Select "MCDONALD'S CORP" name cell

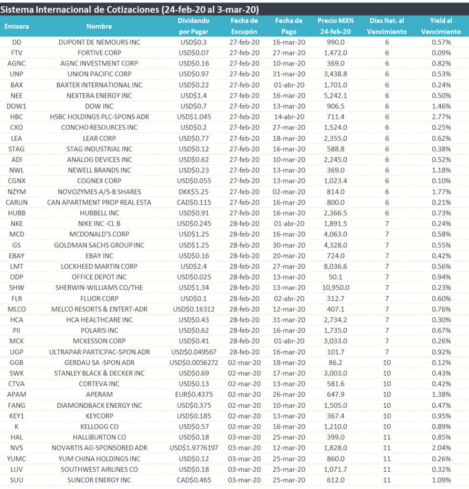[99, 234]
